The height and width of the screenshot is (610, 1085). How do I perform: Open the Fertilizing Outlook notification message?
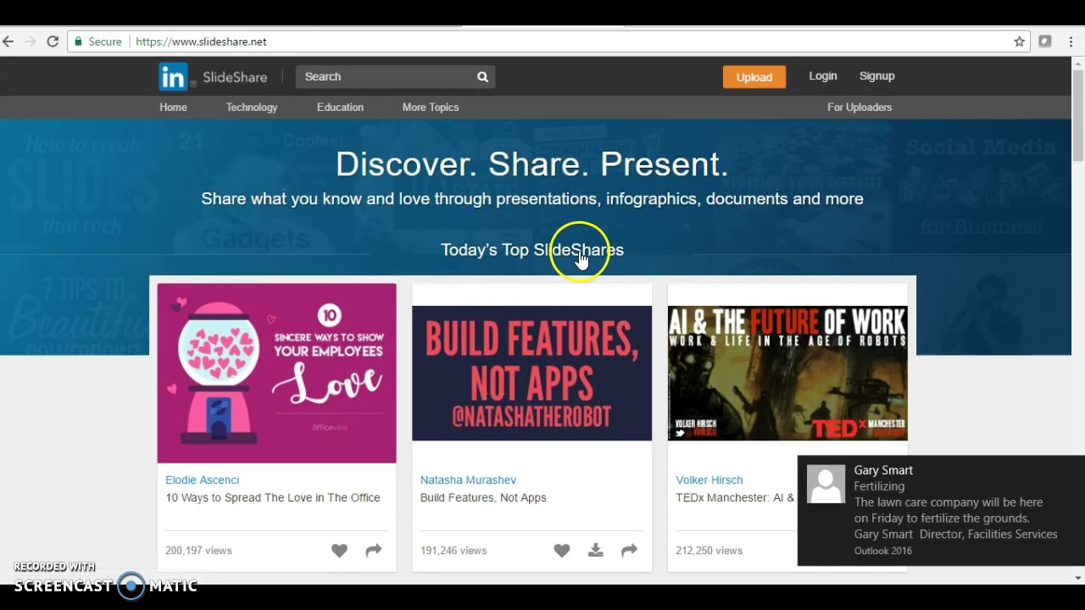point(941,511)
